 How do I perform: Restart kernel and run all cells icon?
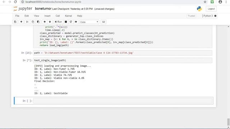pyautogui.click(x=76, y=22)
